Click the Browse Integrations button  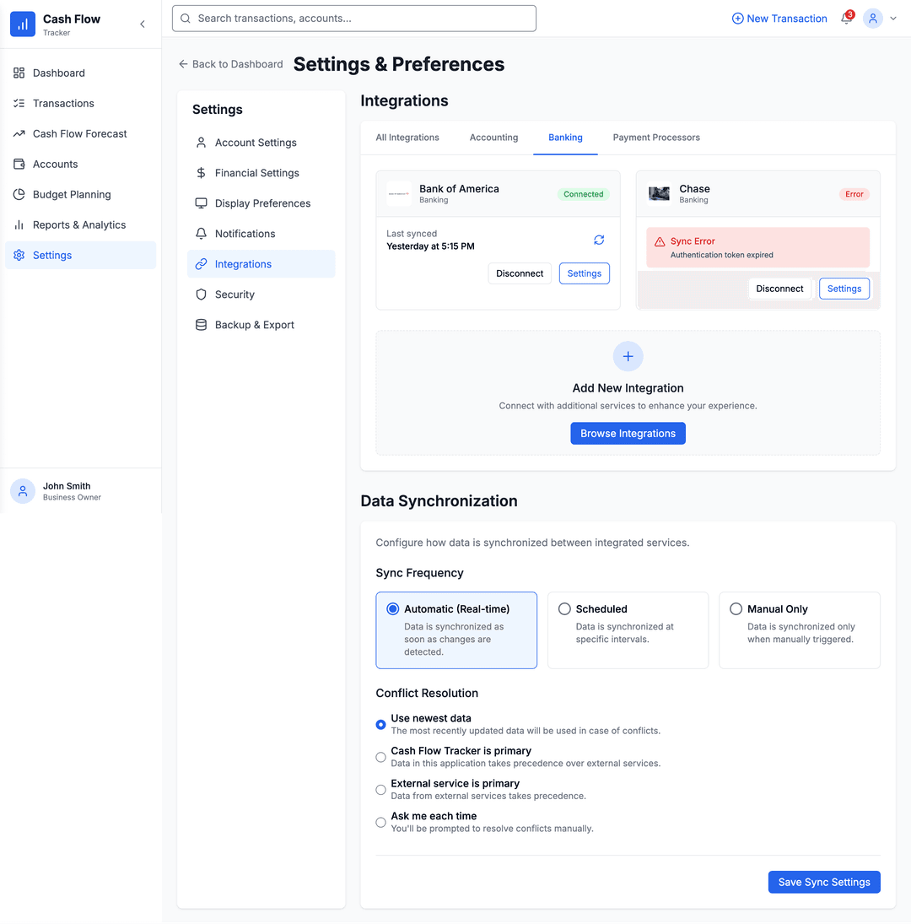point(628,433)
